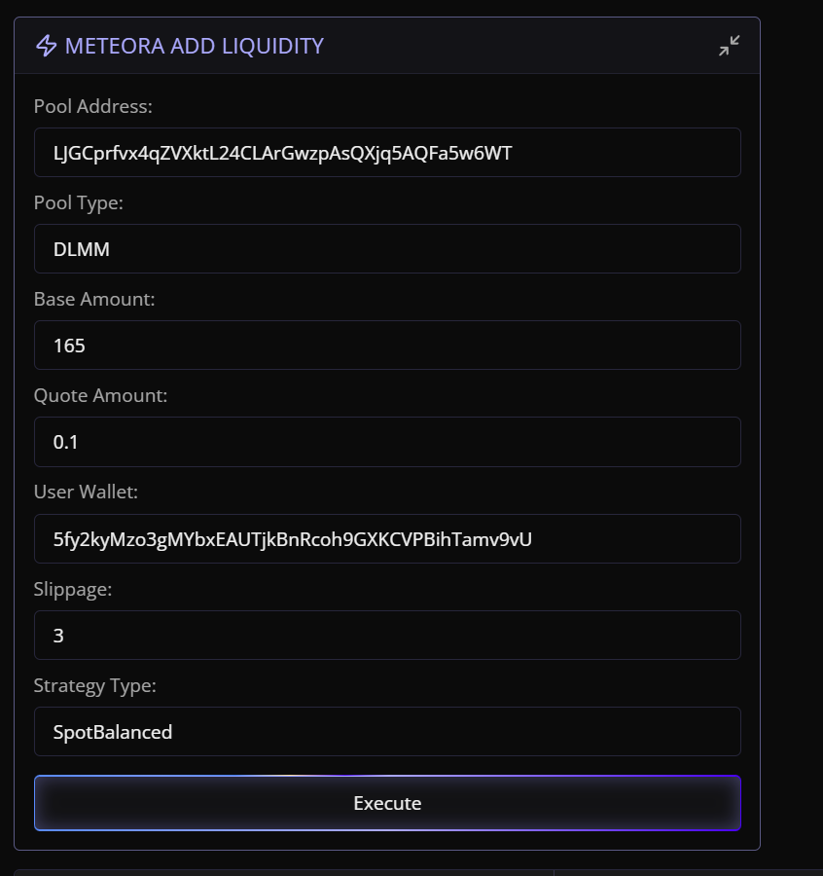Open the Pool Type selector showing DLMM
This screenshot has width=823, height=876.
point(387,248)
